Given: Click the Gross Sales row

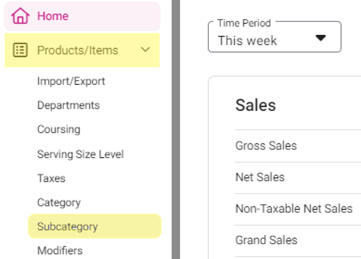Looking at the screenshot, I should (x=298, y=146).
